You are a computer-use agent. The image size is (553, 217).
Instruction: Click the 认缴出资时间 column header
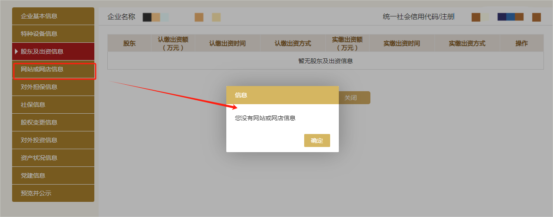(x=228, y=43)
